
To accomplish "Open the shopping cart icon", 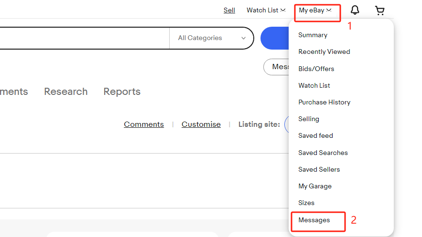I will 380,10.
